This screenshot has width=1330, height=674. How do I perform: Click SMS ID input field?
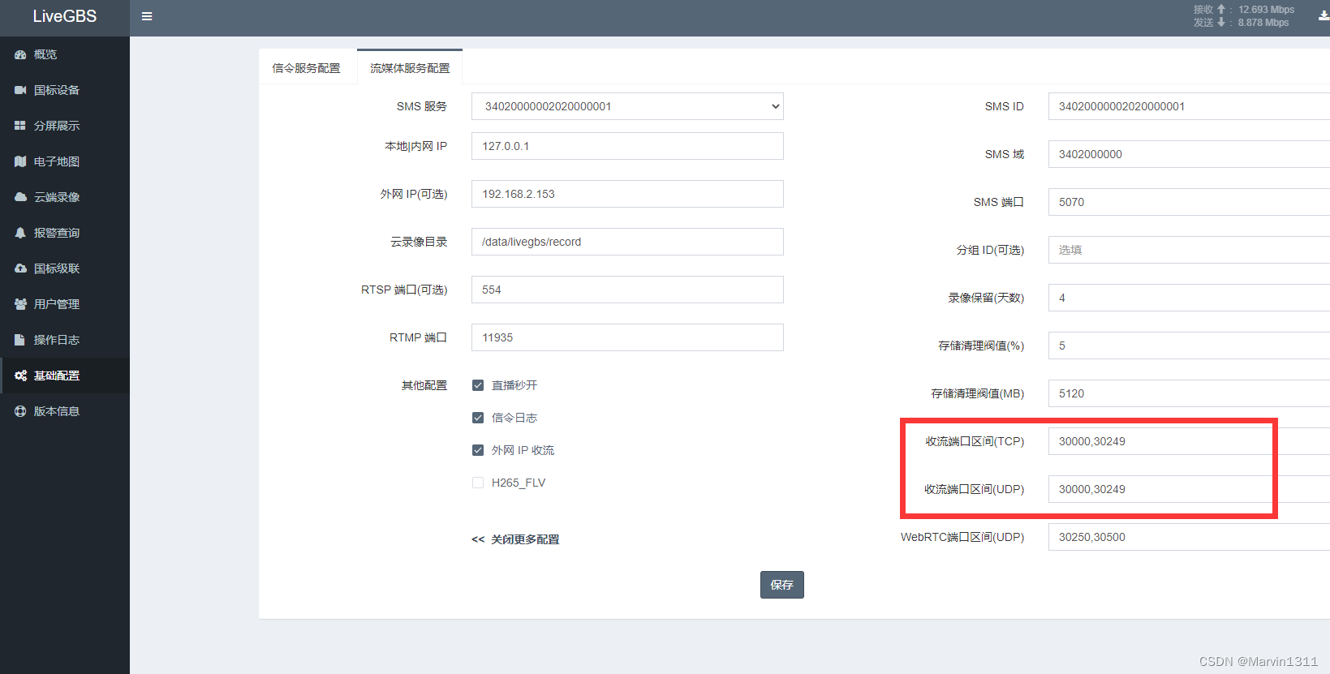(x=1189, y=106)
